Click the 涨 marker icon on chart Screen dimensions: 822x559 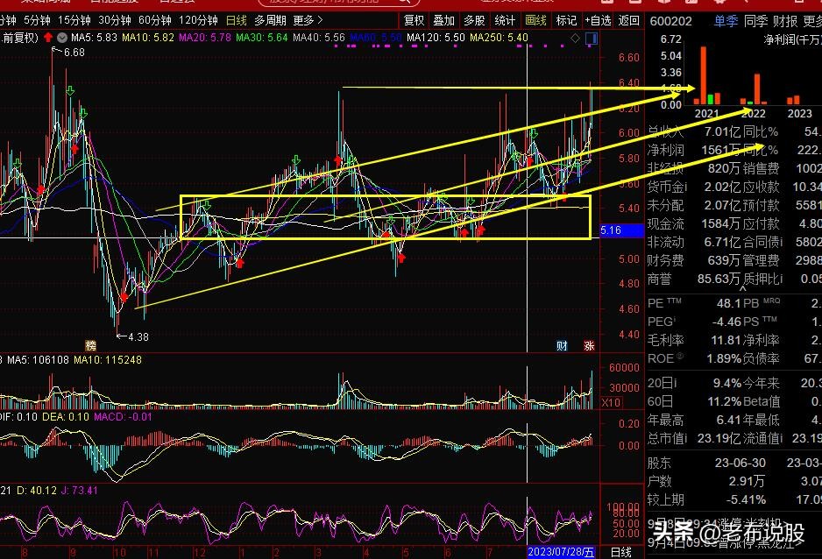(x=589, y=345)
